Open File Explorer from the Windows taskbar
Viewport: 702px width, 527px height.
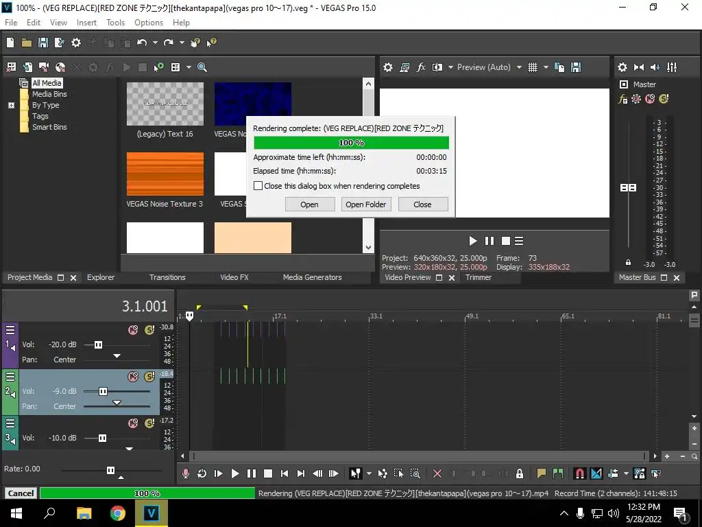[84, 513]
